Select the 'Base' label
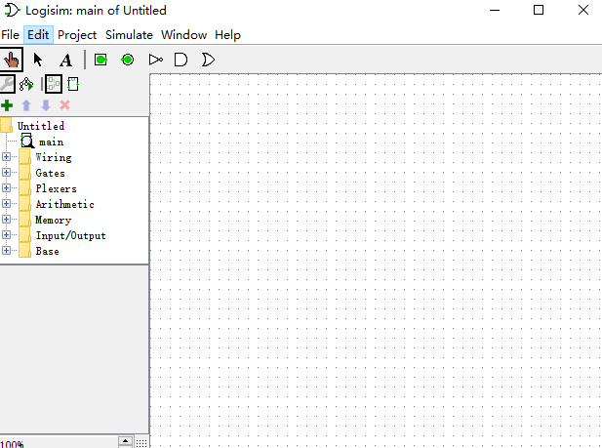Image resolution: width=602 pixels, height=448 pixels. click(x=47, y=251)
